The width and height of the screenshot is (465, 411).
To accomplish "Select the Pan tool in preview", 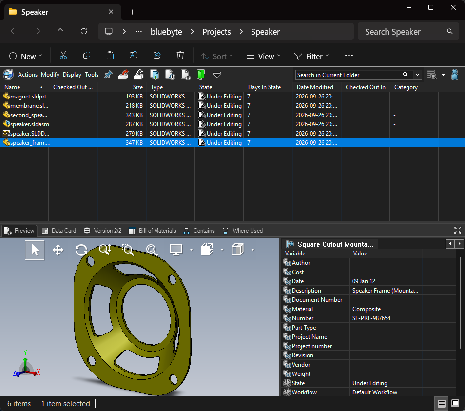I will (58, 250).
